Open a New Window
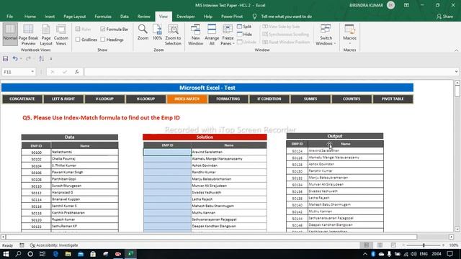The width and height of the screenshot is (461, 259). click(x=195, y=35)
